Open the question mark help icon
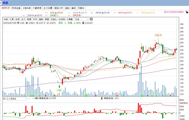Image resolution: width=189 pixels, height=120 pixels. point(29,99)
